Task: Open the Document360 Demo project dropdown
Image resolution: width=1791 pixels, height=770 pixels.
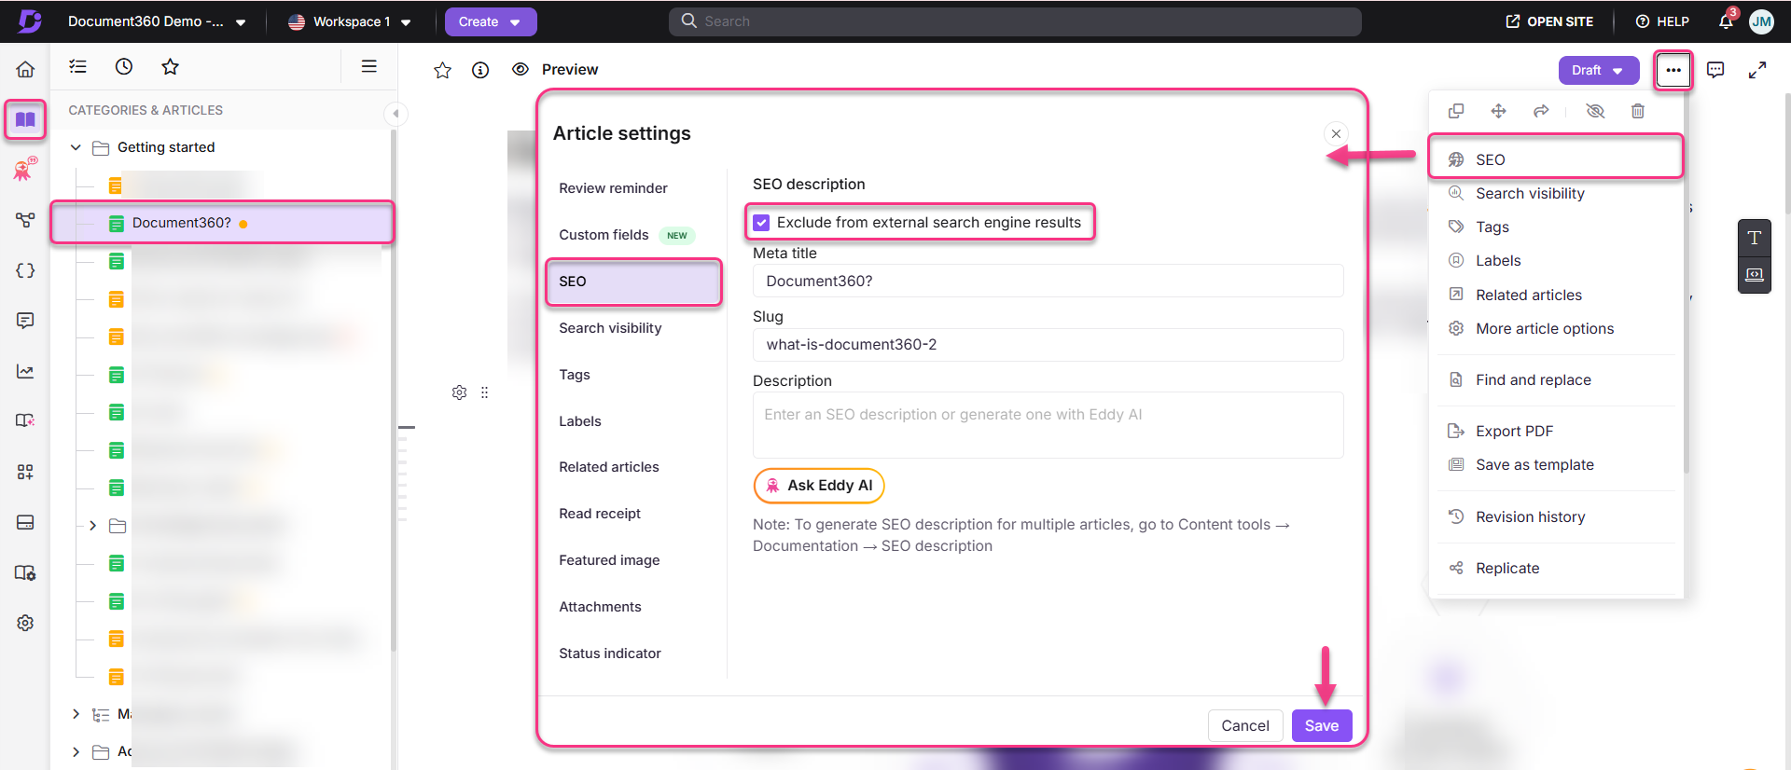Action: tap(157, 21)
